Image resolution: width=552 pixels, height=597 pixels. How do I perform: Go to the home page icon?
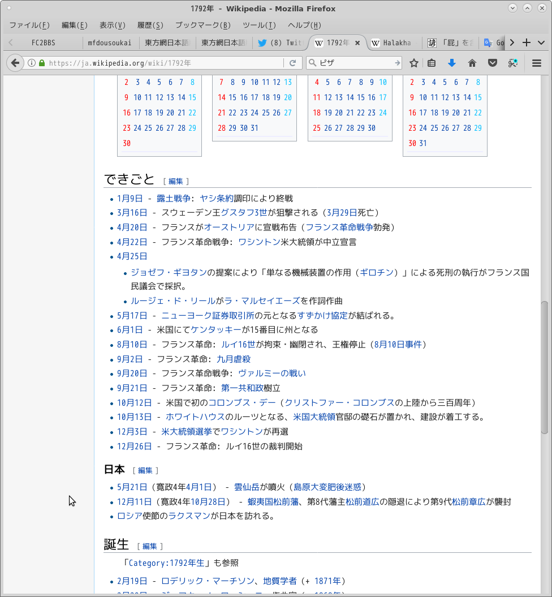pyautogui.click(x=472, y=63)
